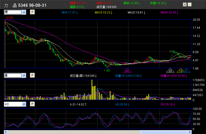Open the price chart type dropdown arrow
206x134 pixels.
coord(24,12)
